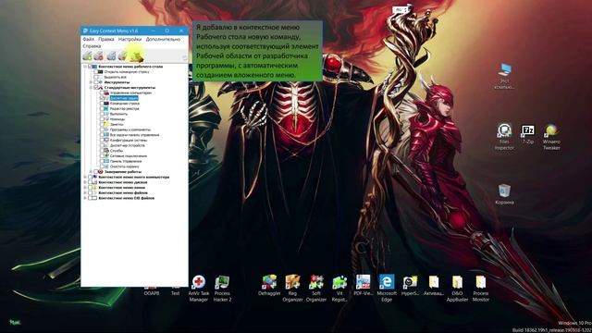Screen dimensions: 592x333
Task: Open the Корзина recycle bin icon
Action: (x=504, y=194)
